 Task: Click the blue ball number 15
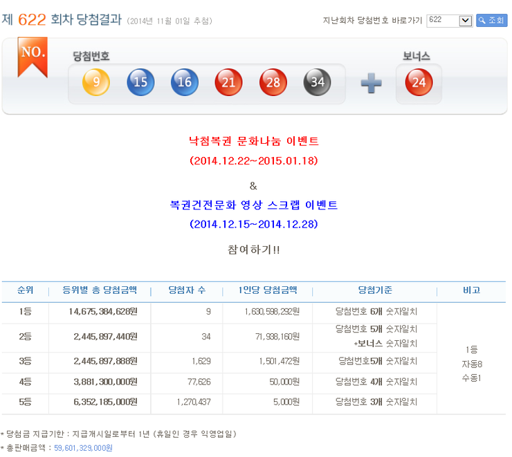(x=140, y=82)
